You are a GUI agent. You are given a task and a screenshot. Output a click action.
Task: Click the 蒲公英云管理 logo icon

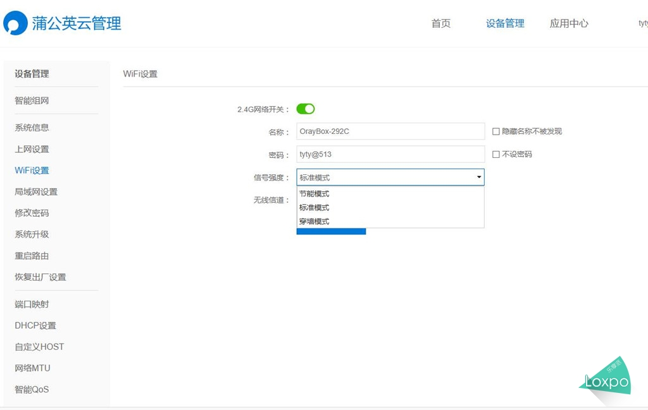click(14, 21)
